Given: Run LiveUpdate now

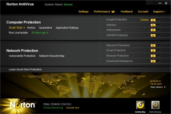Looking at the screenshot, I should (18, 33).
